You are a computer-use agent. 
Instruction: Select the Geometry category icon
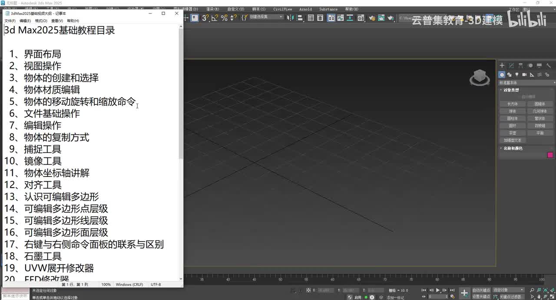click(x=502, y=75)
